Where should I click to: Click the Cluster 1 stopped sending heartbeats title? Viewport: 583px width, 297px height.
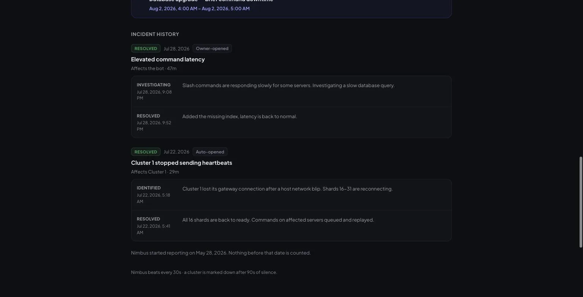(182, 163)
